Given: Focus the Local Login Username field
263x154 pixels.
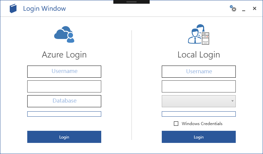Looking at the screenshot, I should [198, 72].
